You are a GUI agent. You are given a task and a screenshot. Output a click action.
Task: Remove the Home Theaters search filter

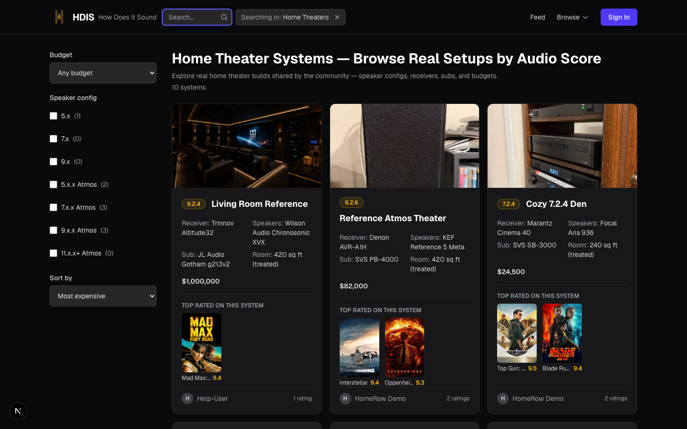coord(337,17)
